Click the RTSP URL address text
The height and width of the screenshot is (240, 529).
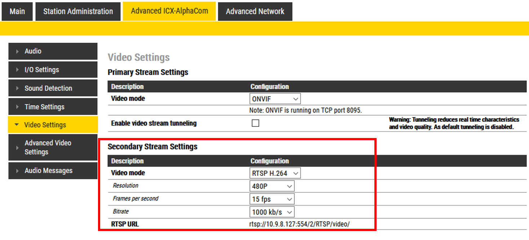coord(299,224)
